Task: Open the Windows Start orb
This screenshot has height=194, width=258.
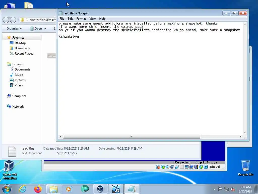Action: (x=7, y=189)
